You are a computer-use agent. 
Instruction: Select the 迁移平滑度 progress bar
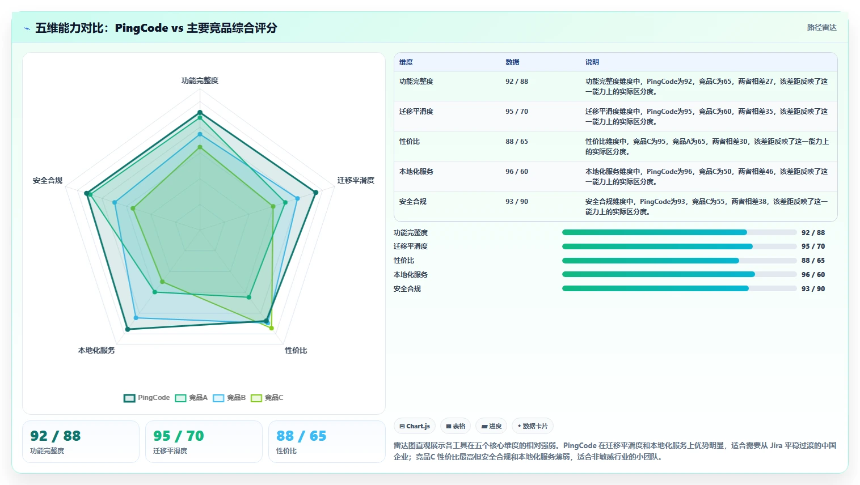680,246
